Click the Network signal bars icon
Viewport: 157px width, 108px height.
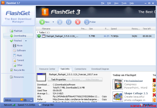tap(14, 105)
